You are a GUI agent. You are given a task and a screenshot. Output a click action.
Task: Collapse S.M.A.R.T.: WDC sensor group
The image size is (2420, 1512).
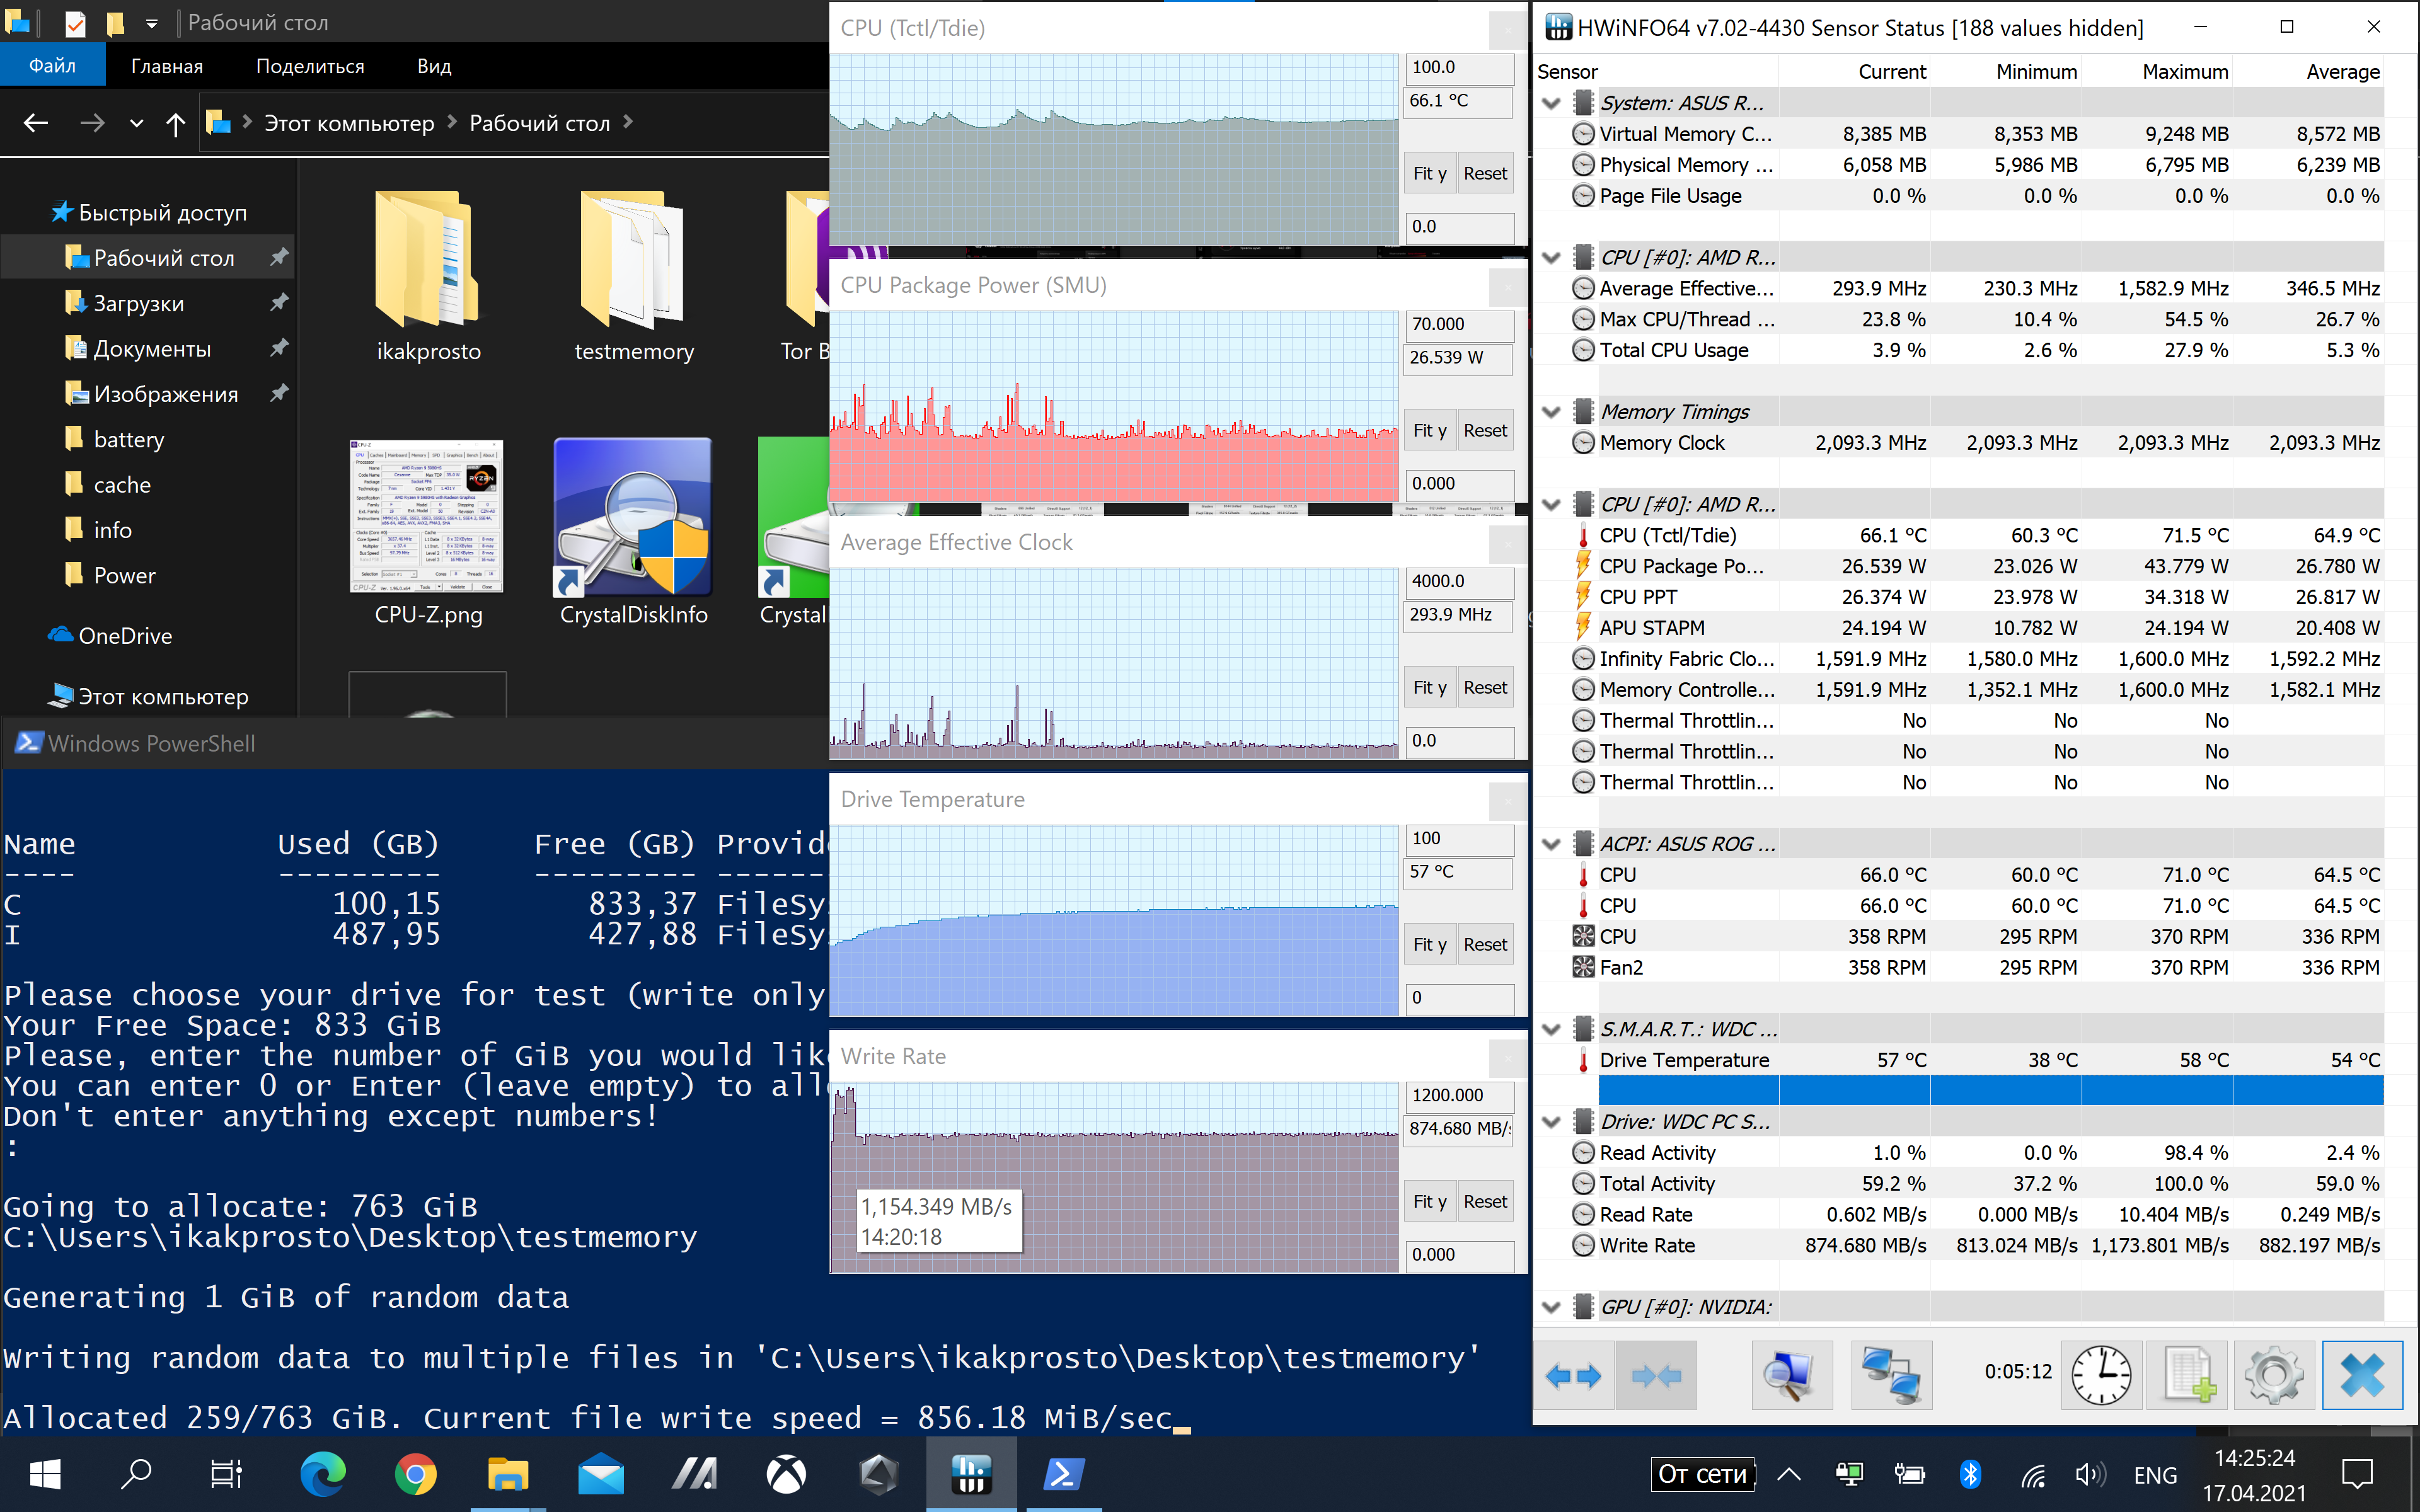coord(1552,1029)
